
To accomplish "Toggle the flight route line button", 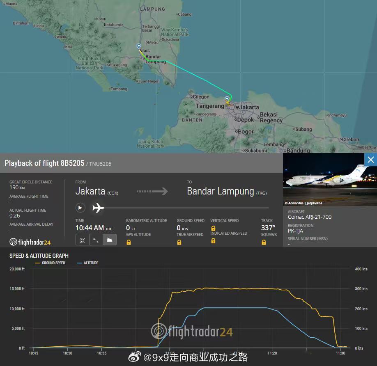I will point(96,240).
